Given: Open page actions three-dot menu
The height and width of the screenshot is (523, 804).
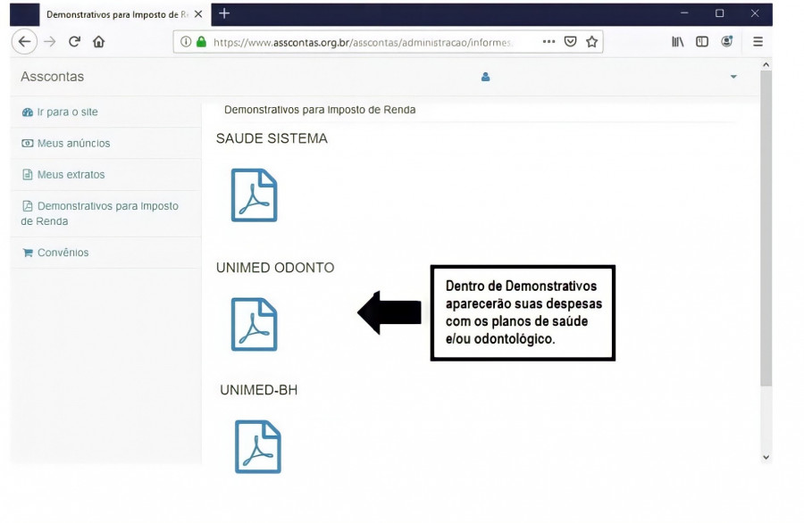Looking at the screenshot, I should click(x=549, y=41).
